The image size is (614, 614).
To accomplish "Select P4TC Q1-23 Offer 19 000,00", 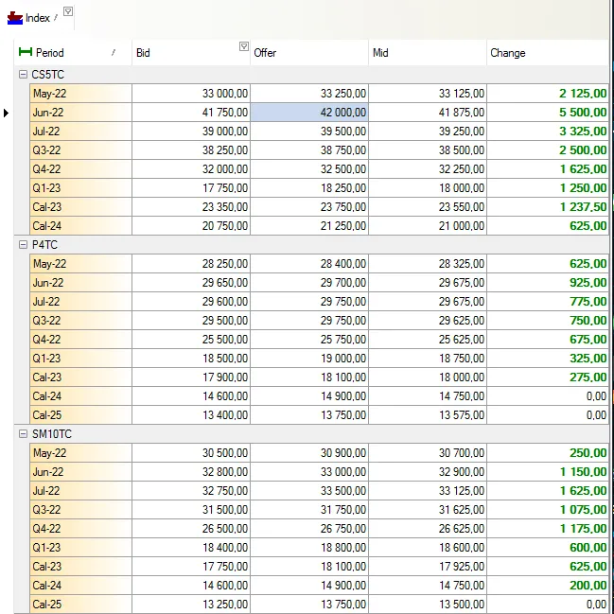I will click(309, 358).
